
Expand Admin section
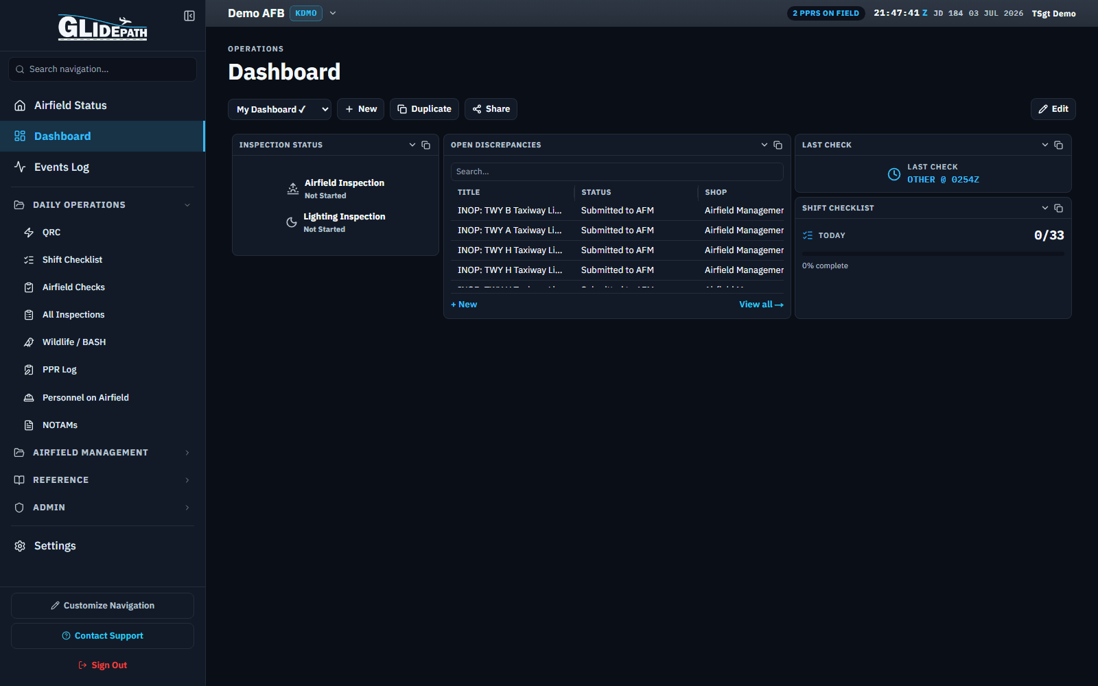102,508
